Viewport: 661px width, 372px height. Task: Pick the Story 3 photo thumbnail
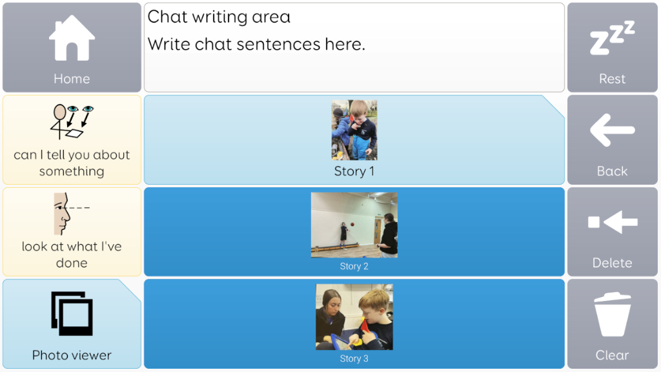point(354,317)
